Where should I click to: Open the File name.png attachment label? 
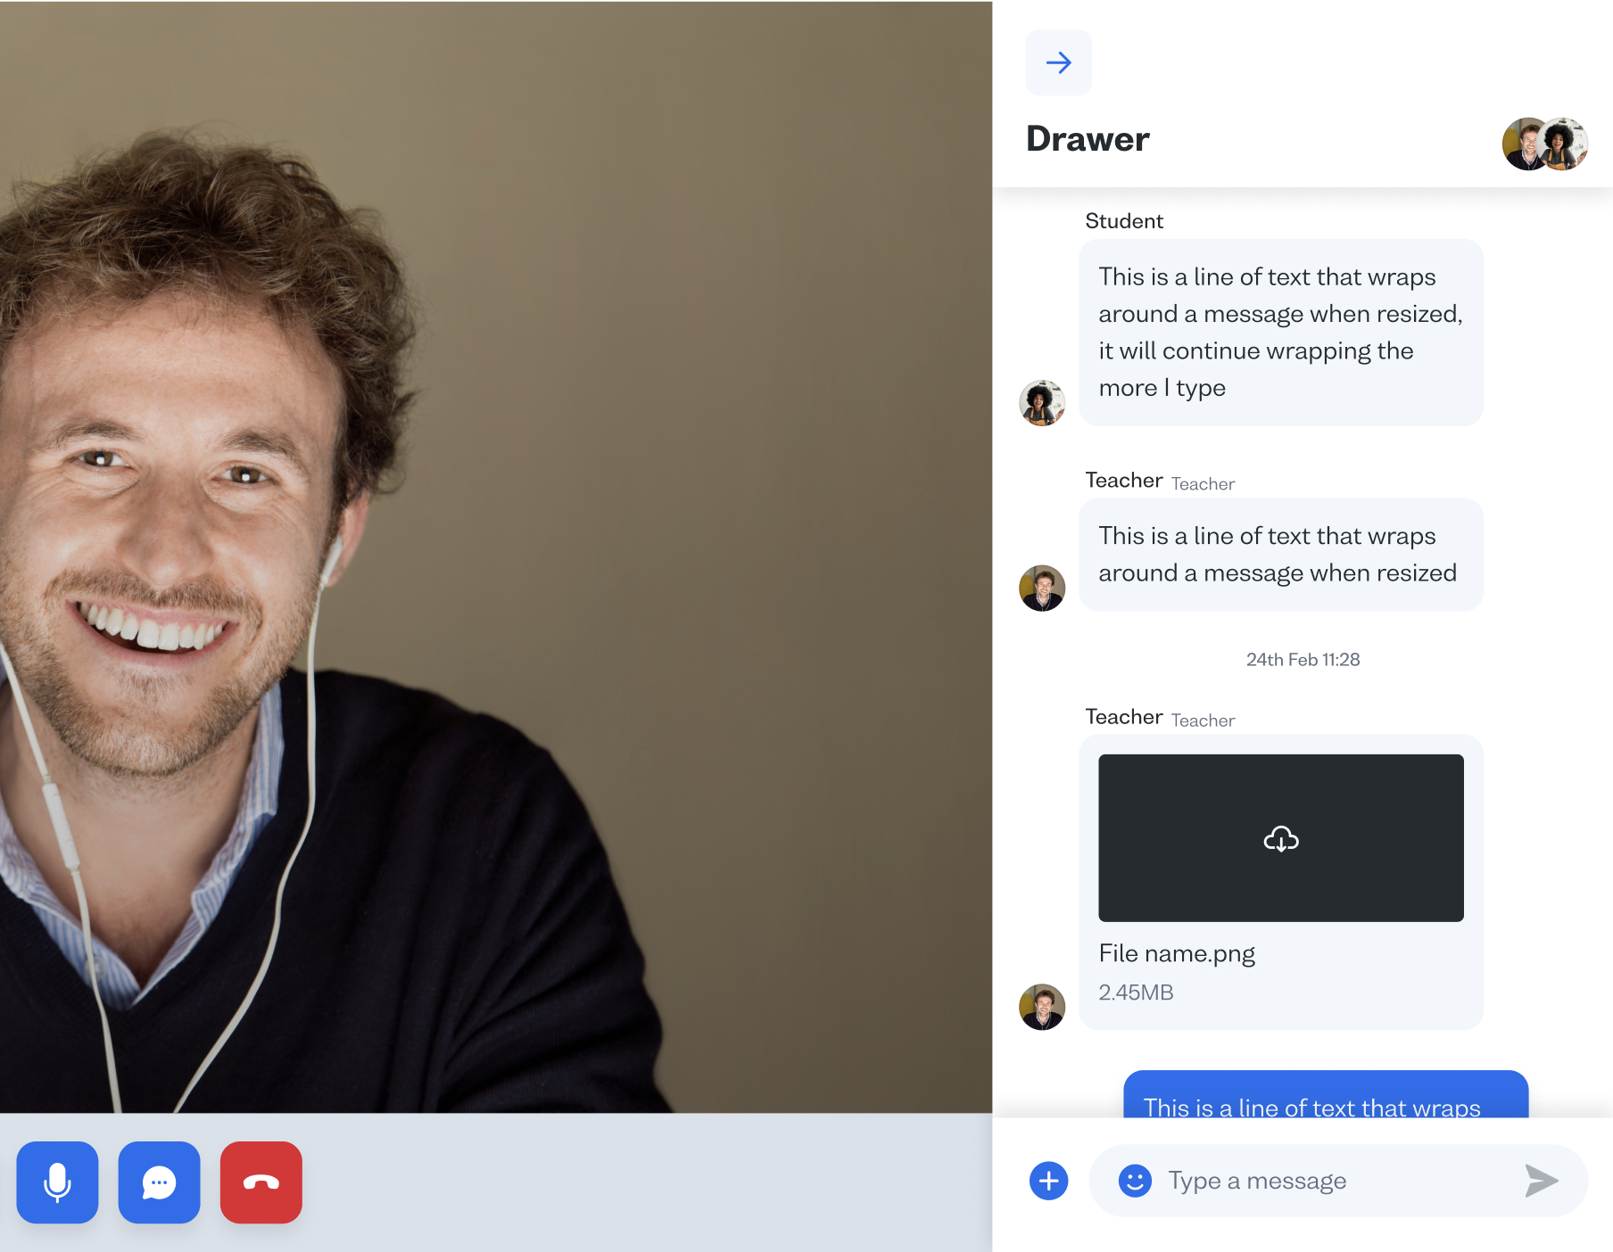1176,953
